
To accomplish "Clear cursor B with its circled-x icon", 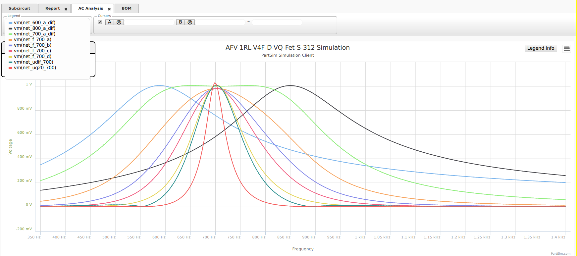I will tap(190, 22).
